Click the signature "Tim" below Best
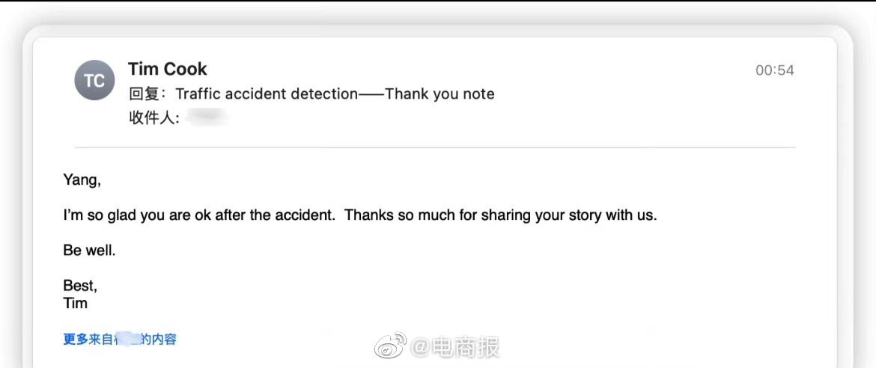Viewport: 876px width, 368px height. coord(75,303)
